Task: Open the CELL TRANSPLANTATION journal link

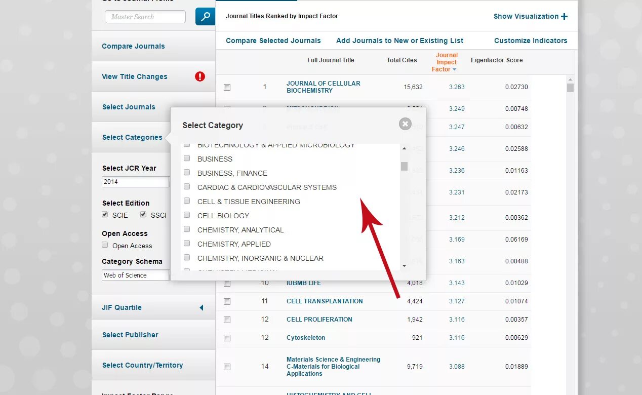Action: 325,301
